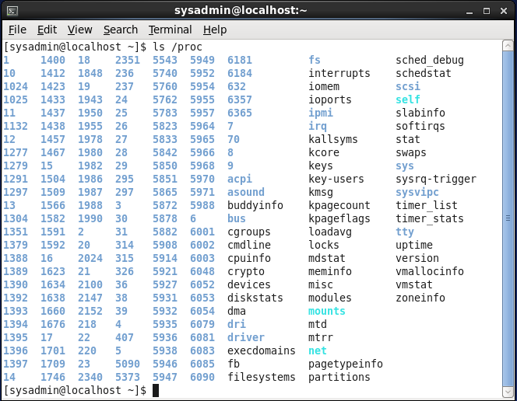Click the 'kcore' entry
Screen dimensions: 517x401
[x=323, y=152]
